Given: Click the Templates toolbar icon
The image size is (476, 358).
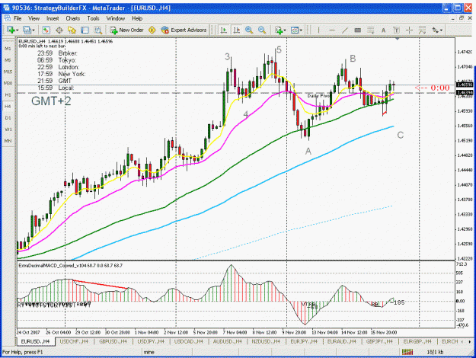Looking at the screenshot, I should (x=295, y=30).
